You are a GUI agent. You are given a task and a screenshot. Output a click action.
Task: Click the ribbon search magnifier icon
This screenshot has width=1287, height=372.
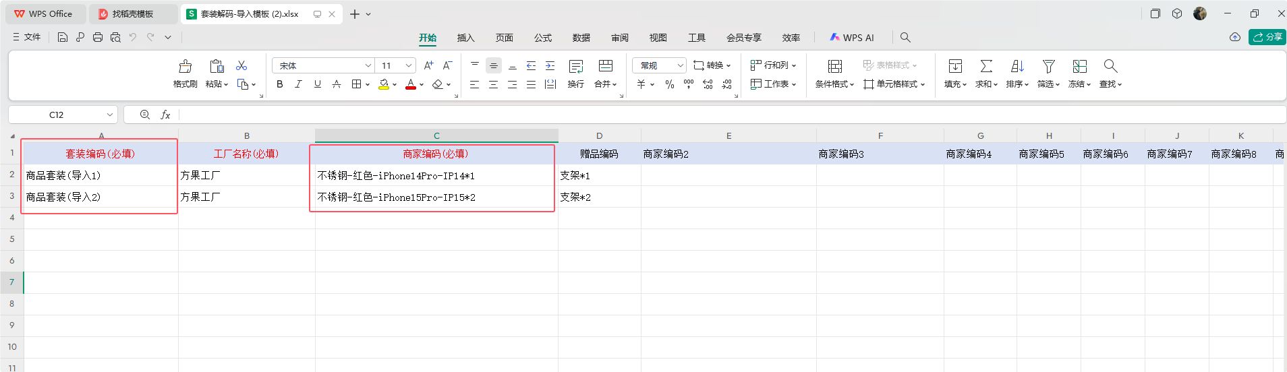905,37
